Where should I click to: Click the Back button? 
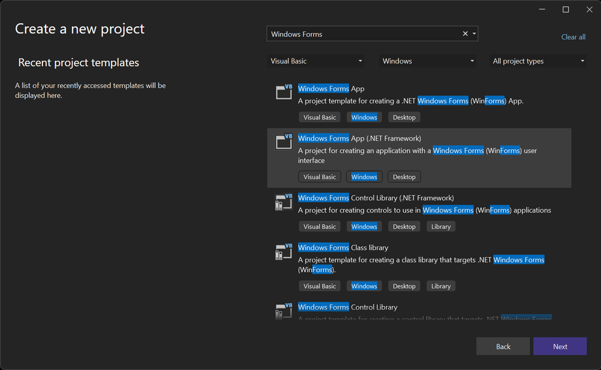click(502, 346)
